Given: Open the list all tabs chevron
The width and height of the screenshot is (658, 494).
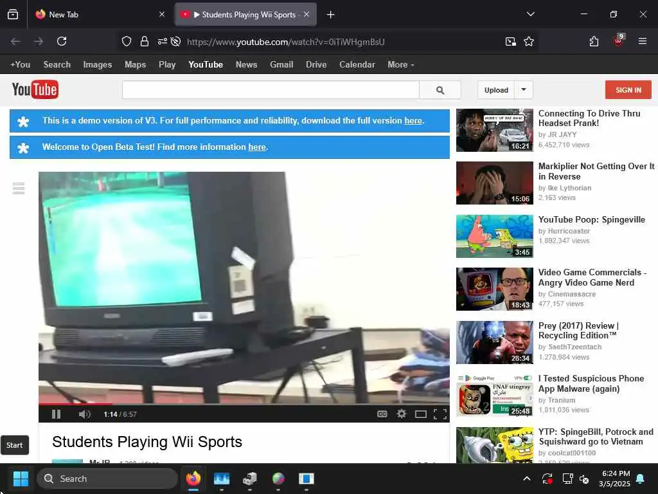Looking at the screenshot, I should tap(530, 14).
